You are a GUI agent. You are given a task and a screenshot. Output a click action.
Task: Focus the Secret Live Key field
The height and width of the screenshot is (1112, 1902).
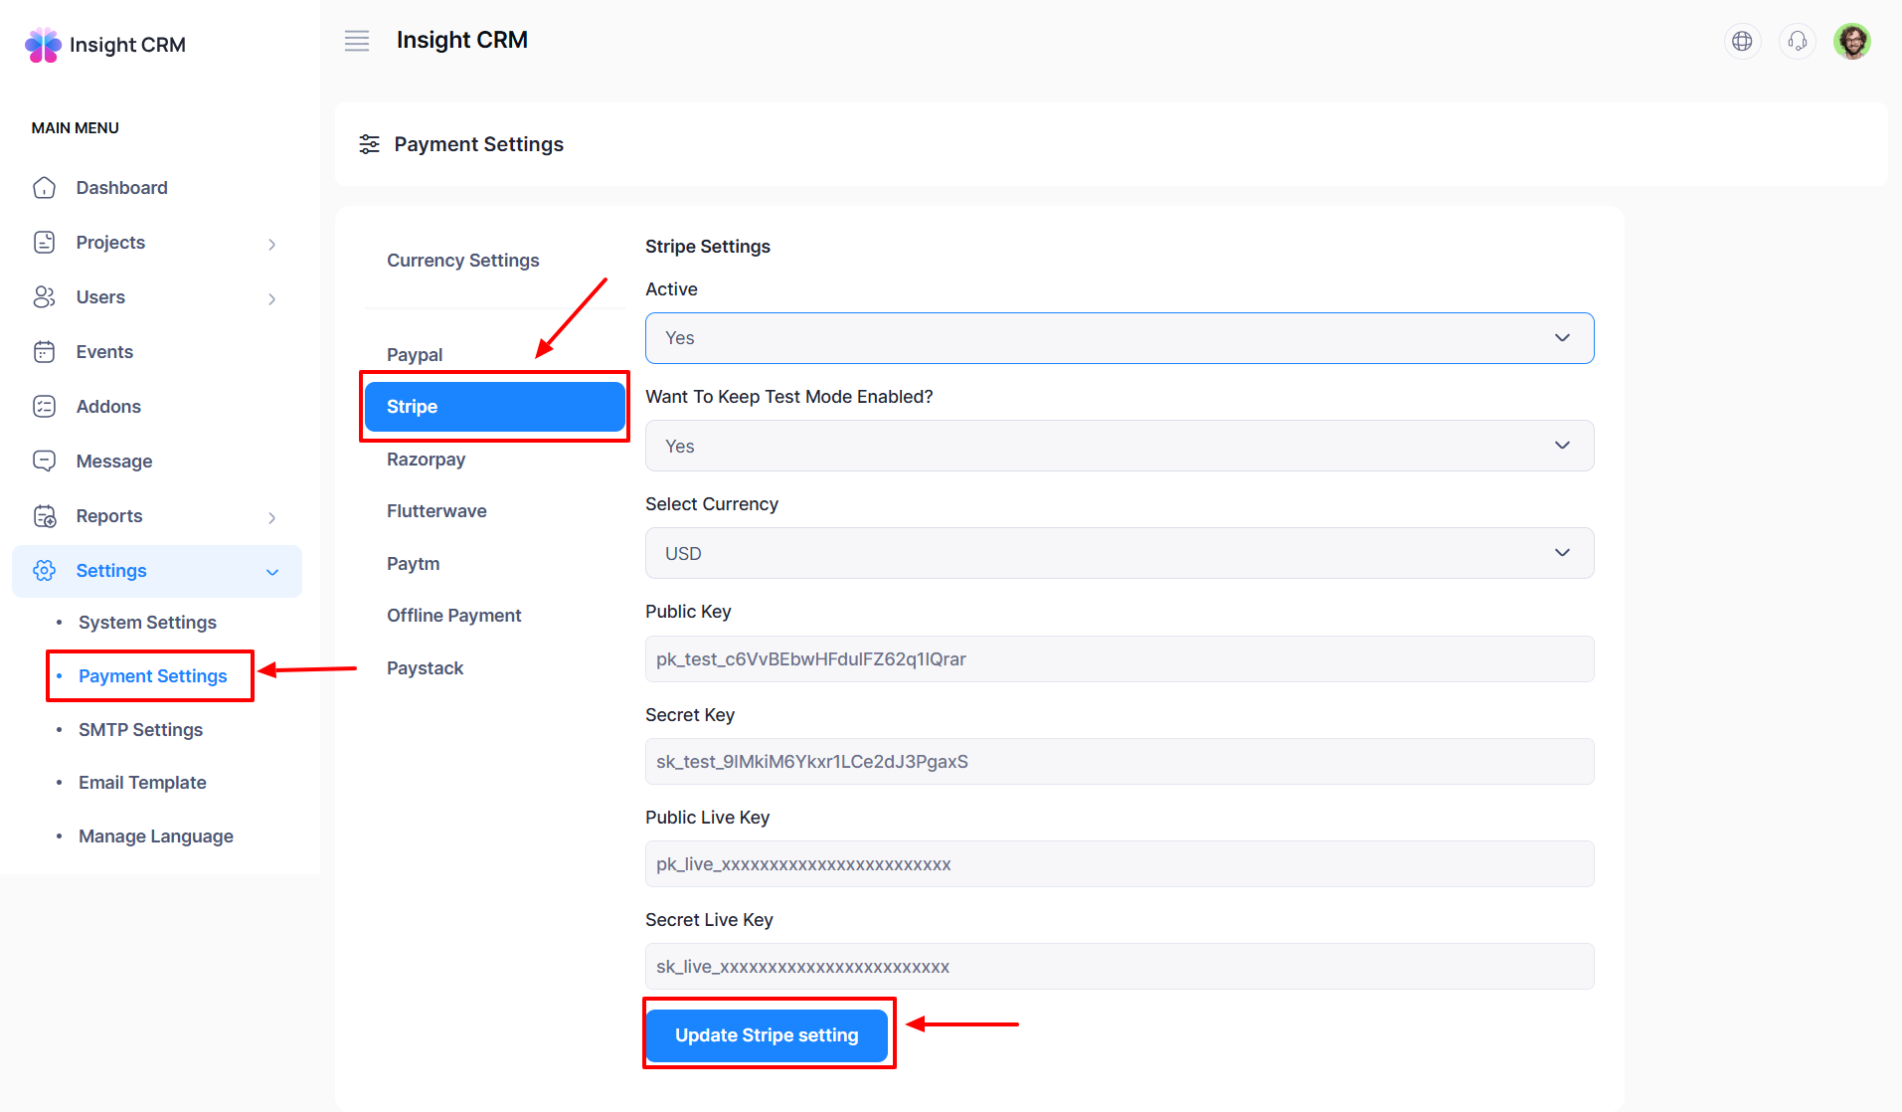pyautogui.click(x=1119, y=967)
